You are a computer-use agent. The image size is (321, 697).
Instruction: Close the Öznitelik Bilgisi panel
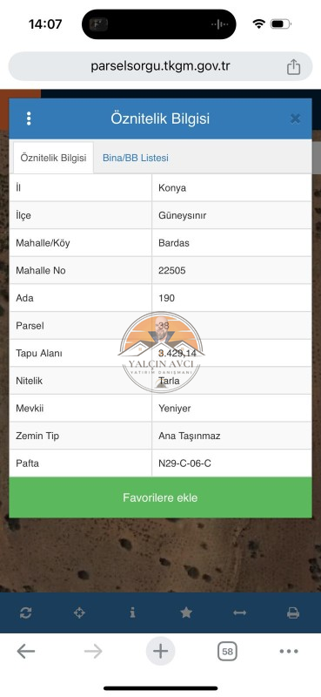[x=295, y=118]
